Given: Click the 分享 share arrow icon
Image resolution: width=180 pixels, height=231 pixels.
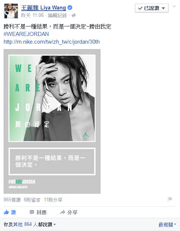Looking at the screenshot, I should pos(63,212).
